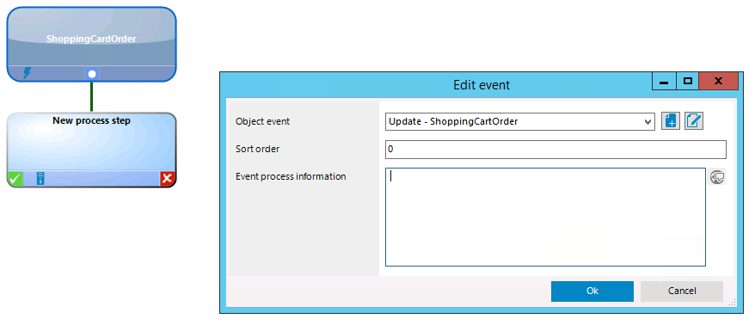Screen dimensions: 755x325
Task: Minimize the Edit event dialog
Action: tap(664, 82)
